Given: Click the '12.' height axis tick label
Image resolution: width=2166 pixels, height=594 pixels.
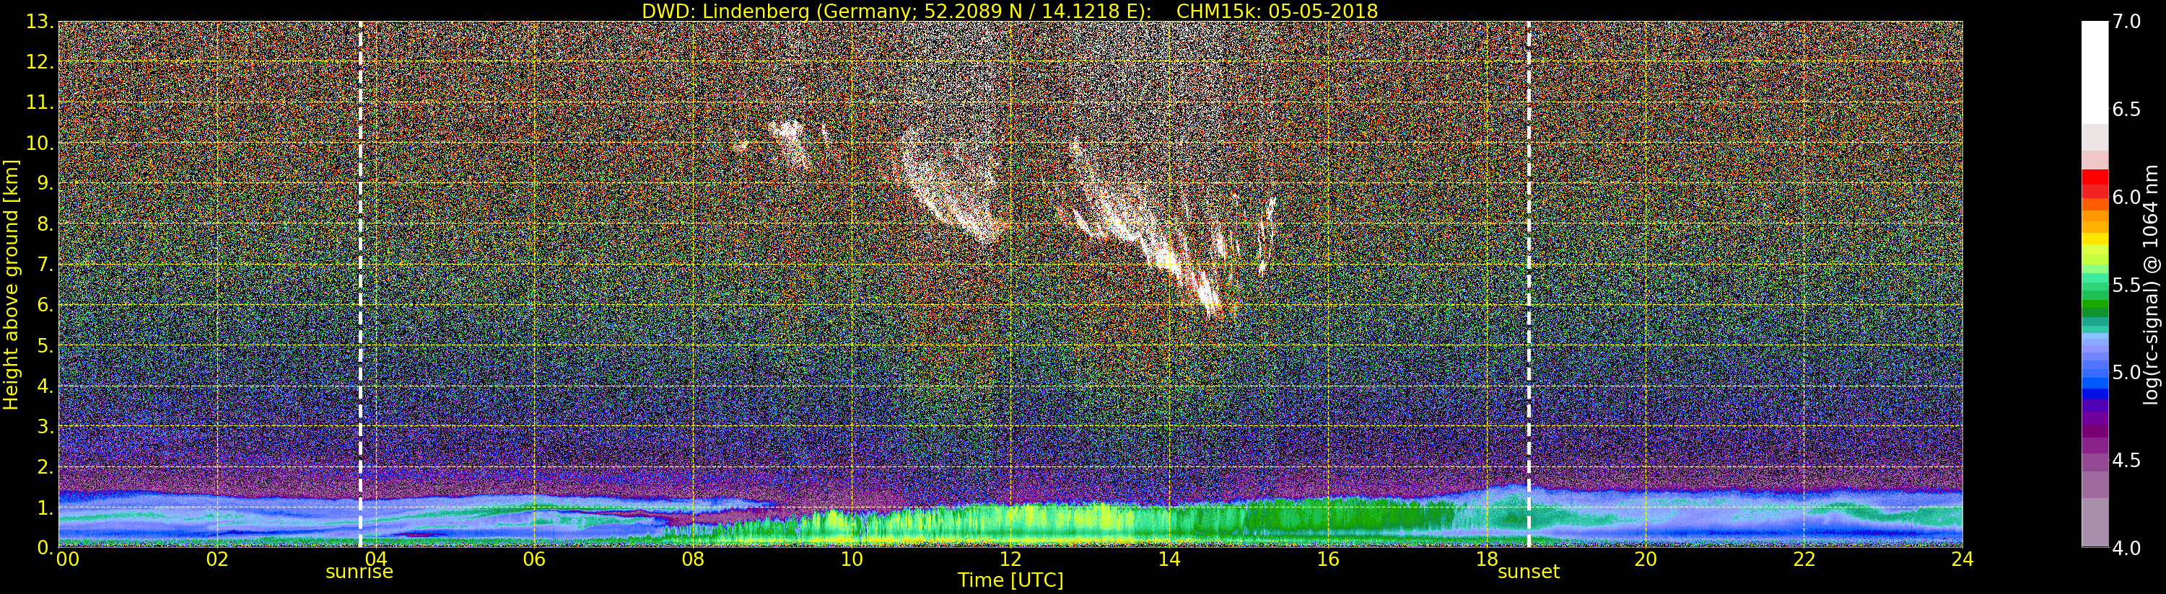Looking at the screenshot, I should (40, 62).
